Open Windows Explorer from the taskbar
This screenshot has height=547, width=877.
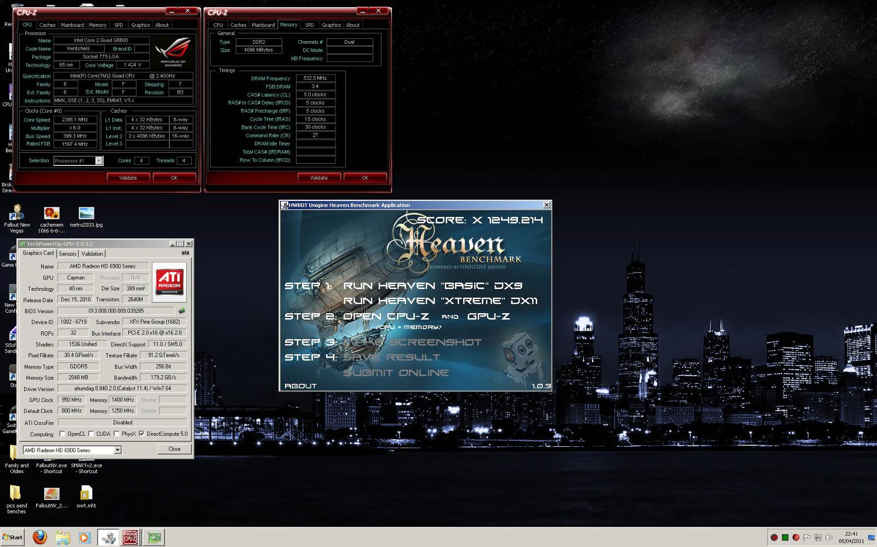coord(62,538)
